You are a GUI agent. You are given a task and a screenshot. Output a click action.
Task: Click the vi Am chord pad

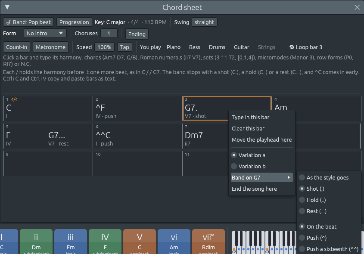point(174,242)
